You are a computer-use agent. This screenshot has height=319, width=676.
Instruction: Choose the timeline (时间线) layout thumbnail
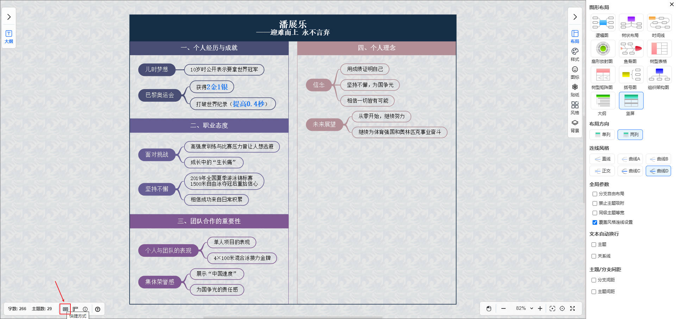659,25
